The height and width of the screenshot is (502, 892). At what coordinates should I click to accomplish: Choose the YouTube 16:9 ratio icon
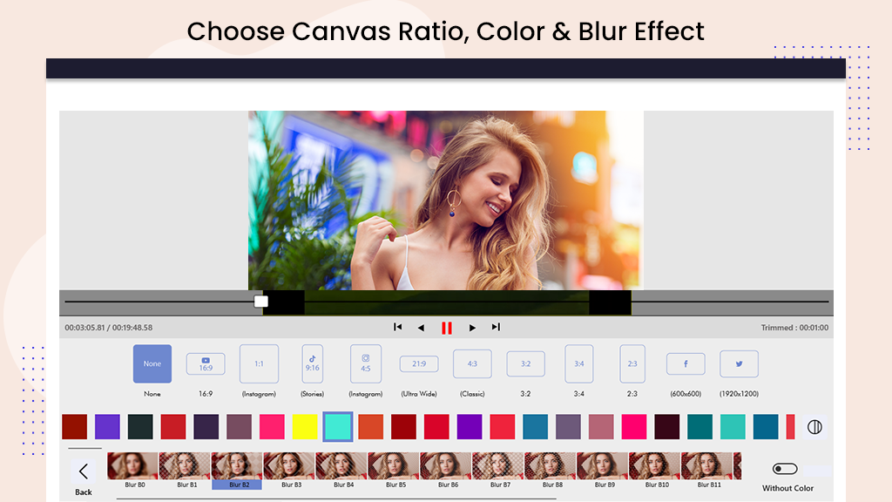pyautogui.click(x=206, y=363)
